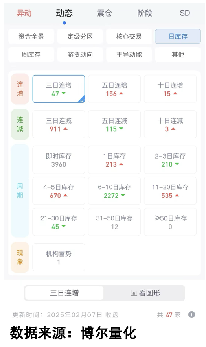Click the red up arrow beside 911
The image size is (206, 347).
tap(65, 129)
